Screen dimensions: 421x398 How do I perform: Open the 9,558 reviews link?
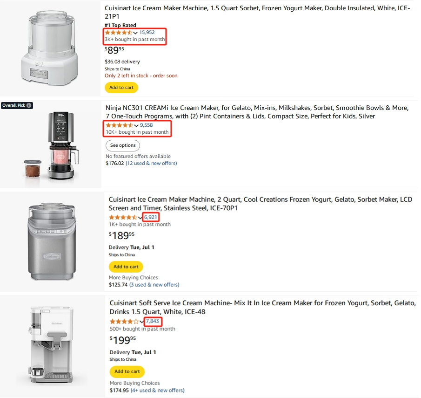point(147,125)
